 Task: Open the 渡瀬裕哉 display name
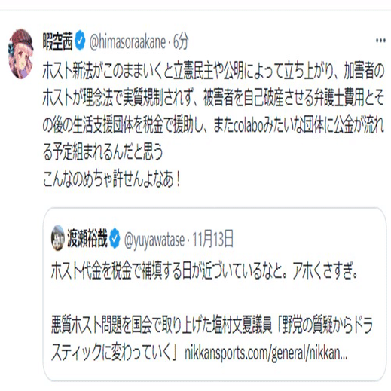coord(87,239)
